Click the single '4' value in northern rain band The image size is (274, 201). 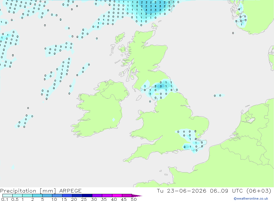[x=155, y=6]
